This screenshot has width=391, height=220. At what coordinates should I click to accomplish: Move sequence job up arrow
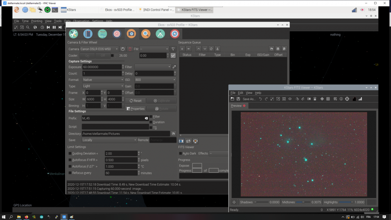pyautogui.click(x=199, y=49)
